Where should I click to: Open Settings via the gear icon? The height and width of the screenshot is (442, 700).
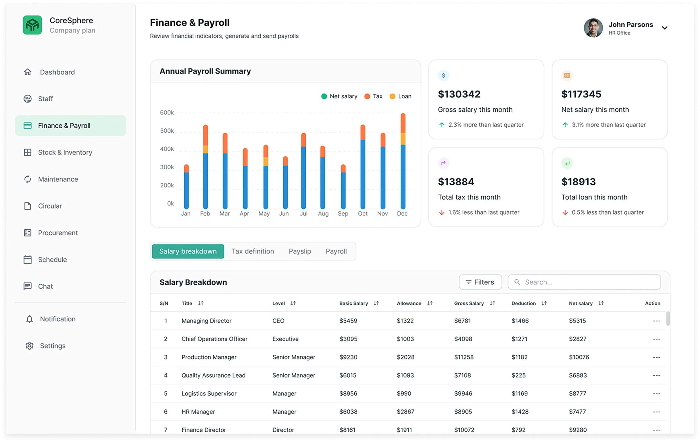(x=29, y=346)
